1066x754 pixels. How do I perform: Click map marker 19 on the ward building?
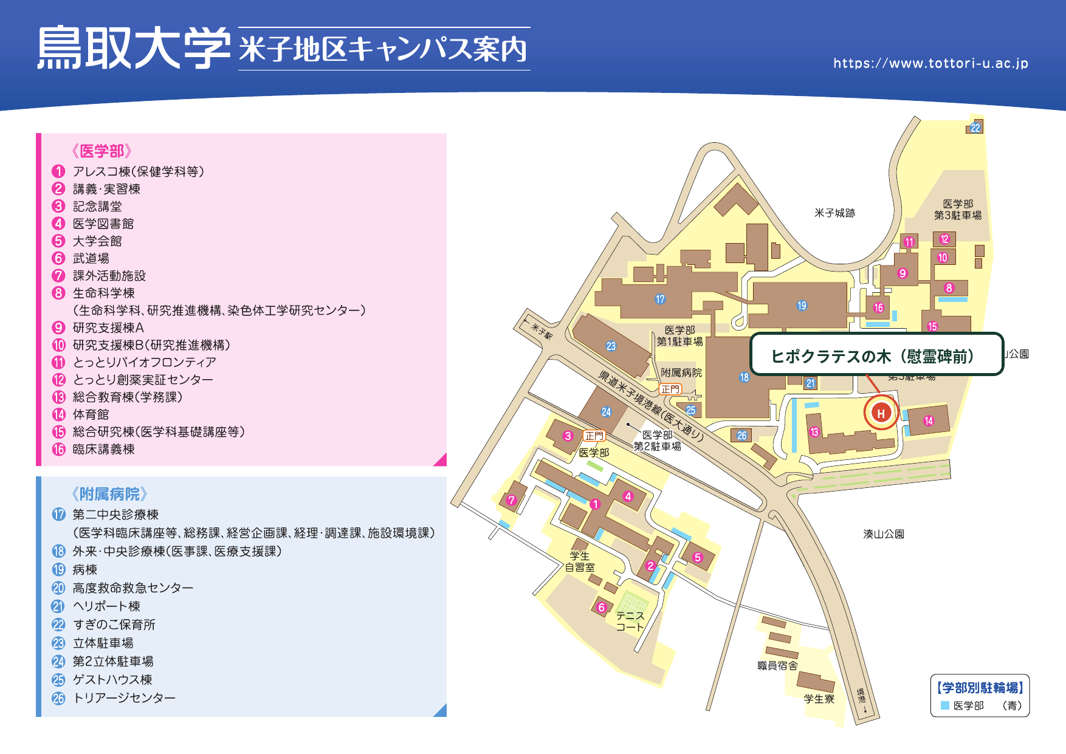tap(802, 306)
